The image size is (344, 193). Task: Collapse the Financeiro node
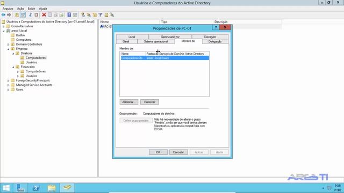pyautogui.click(x=13, y=67)
